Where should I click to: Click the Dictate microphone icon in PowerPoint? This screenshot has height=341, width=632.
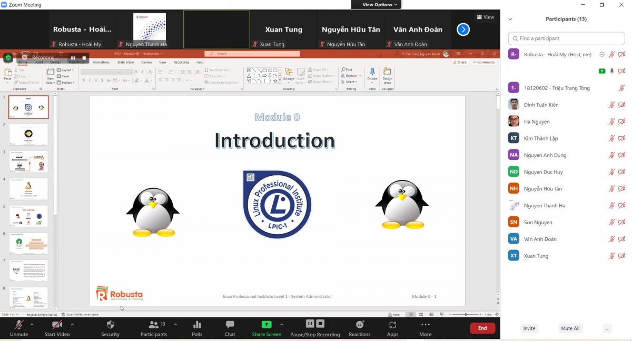pos(372,73)
